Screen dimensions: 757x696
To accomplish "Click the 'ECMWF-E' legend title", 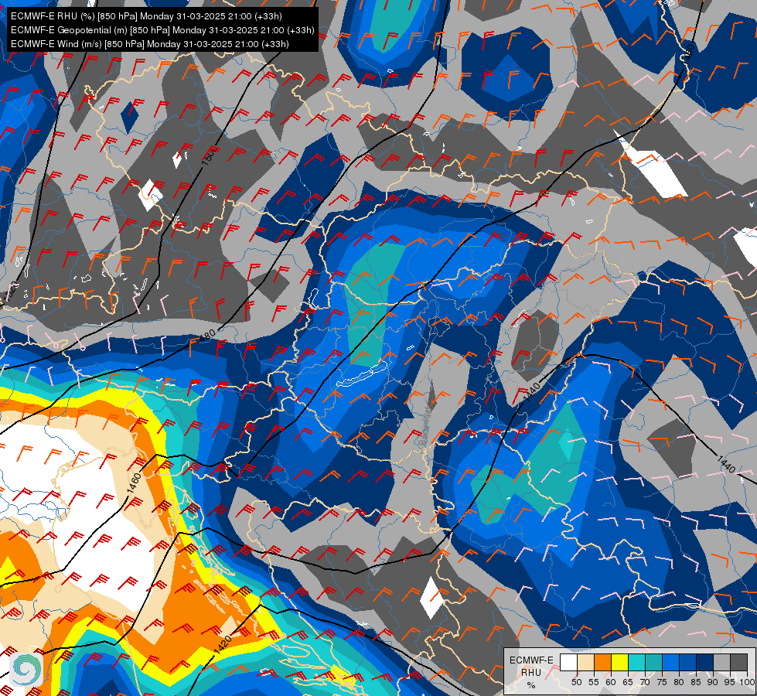I will pyautogui.click(x=531, y=660).
